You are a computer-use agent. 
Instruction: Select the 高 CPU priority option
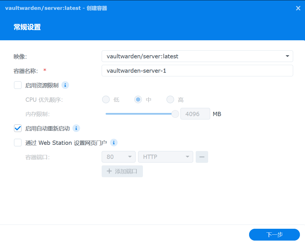coord(170,99)
